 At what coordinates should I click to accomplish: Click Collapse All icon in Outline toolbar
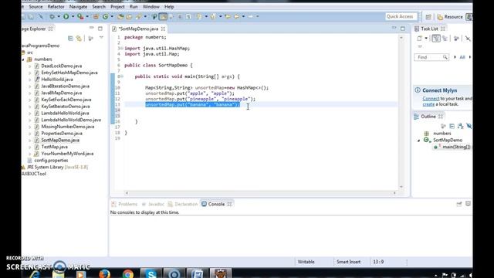point(452,126)
